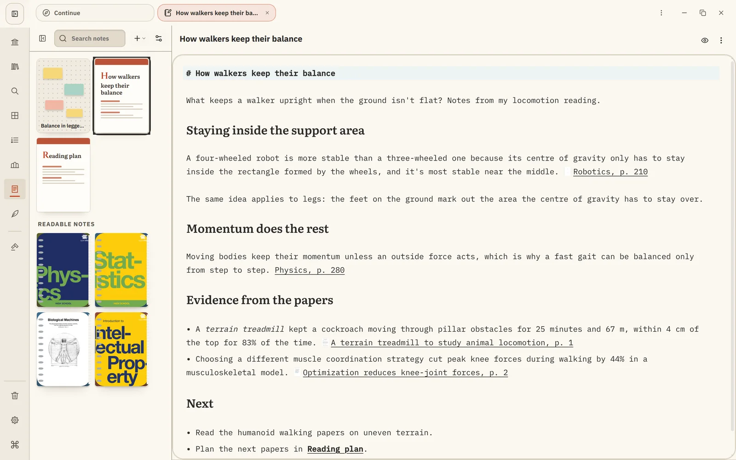Open the Statistics book cover

[121, 270]
